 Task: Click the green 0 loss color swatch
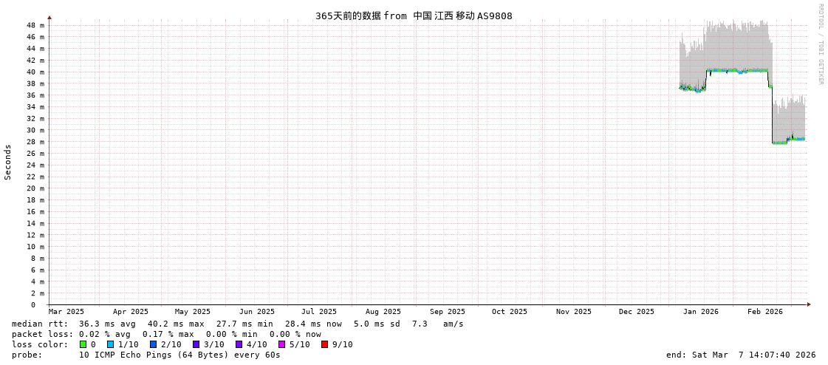pos(83,344)
